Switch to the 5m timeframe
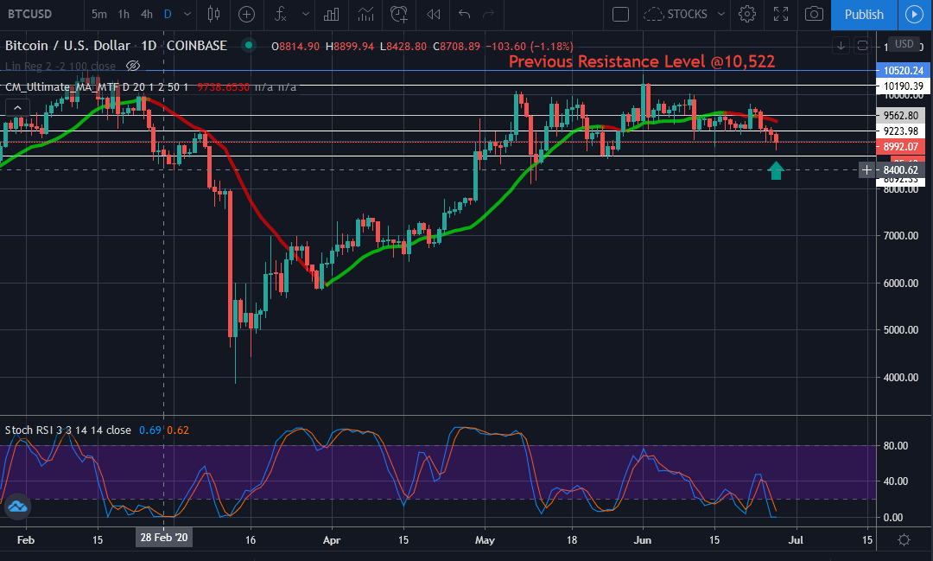Viewport: 933px width, 561px height. (x=99, y=14)
